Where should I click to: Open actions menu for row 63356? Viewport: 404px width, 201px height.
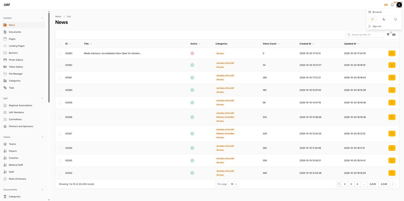(x=392, y=148)
